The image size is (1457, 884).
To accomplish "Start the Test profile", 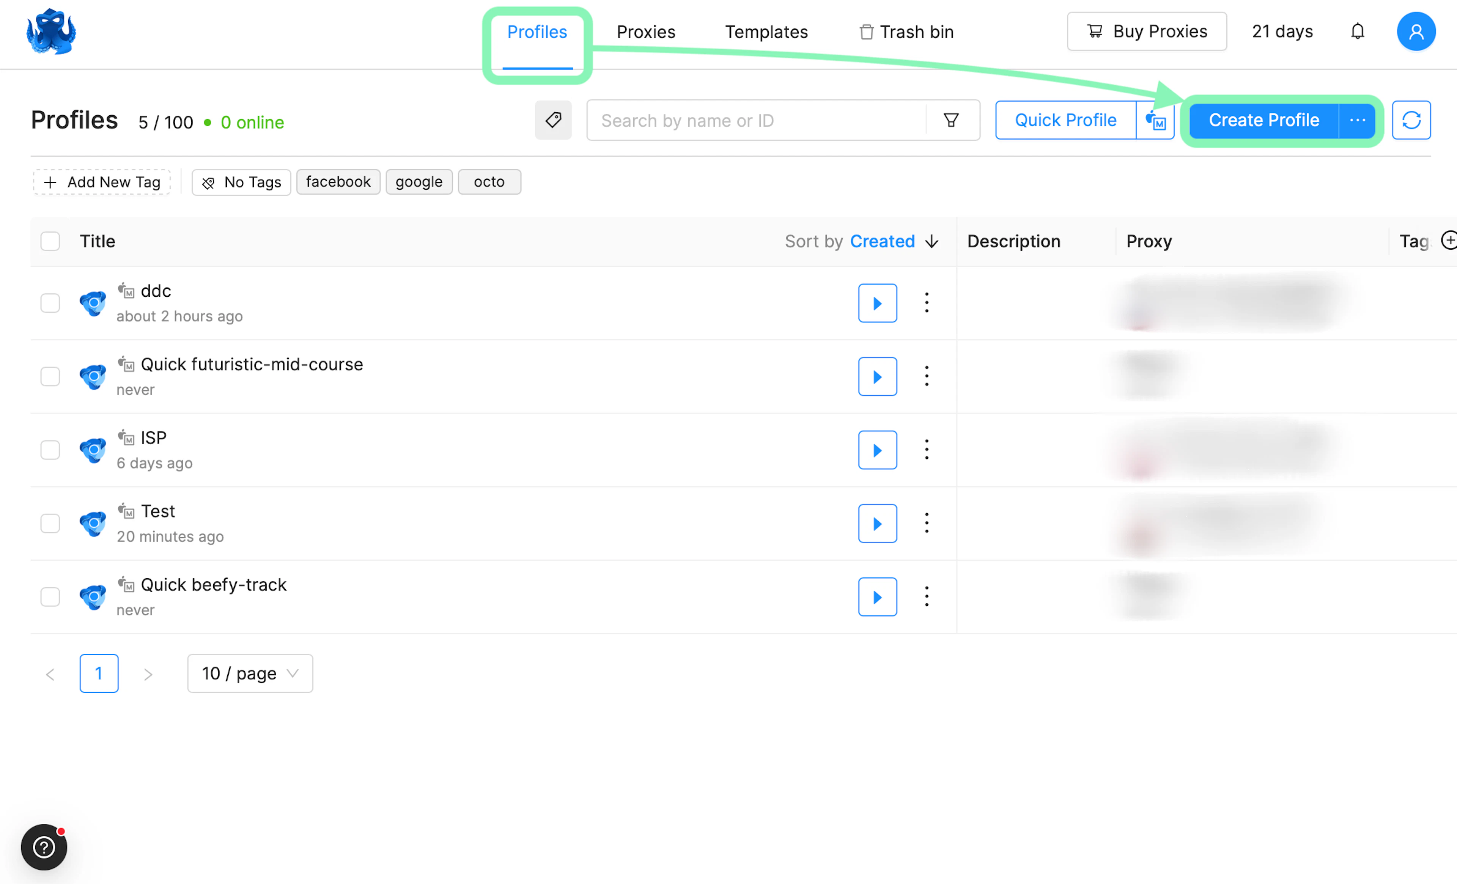I will coord(878,523).
